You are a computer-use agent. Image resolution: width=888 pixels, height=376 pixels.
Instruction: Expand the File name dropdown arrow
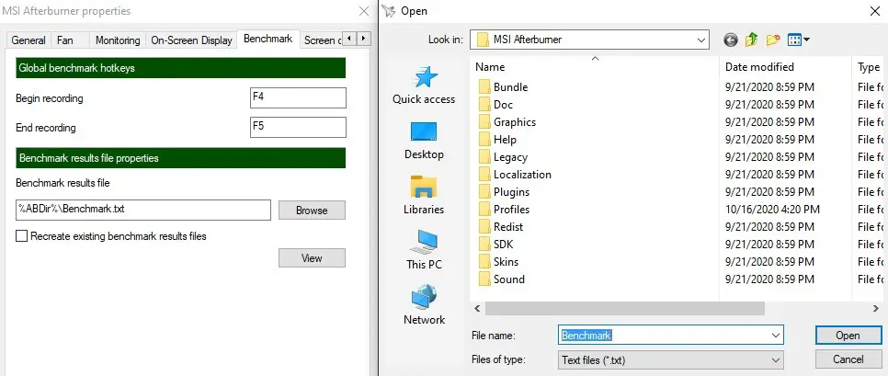click(x=776, y=336)
